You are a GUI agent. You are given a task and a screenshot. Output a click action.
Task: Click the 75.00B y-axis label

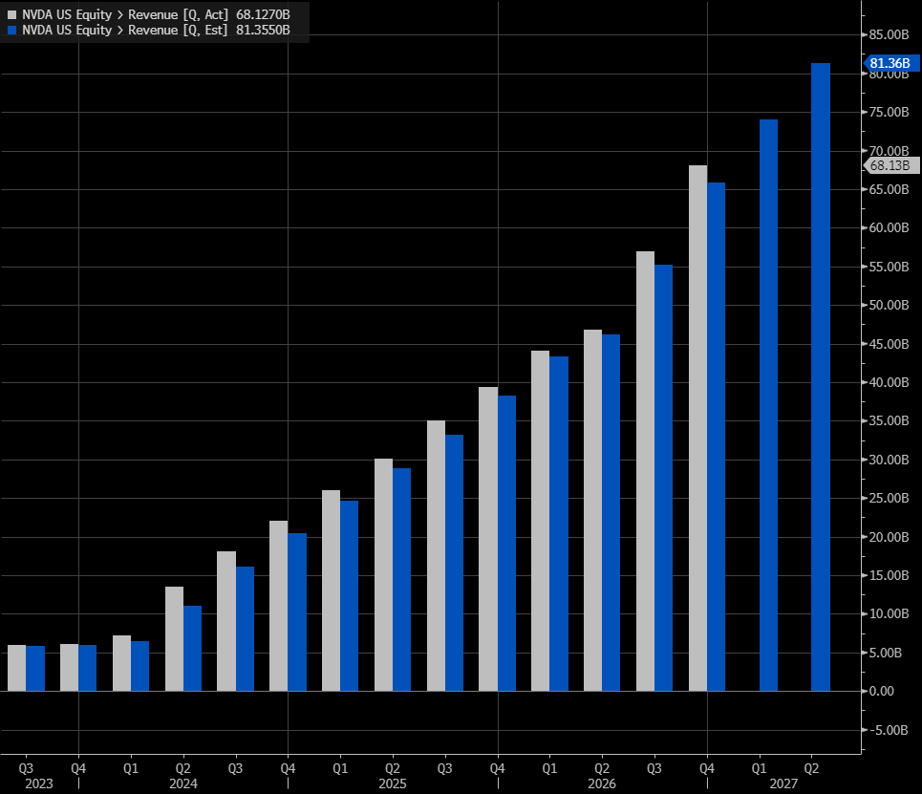(x=890, y=112)
